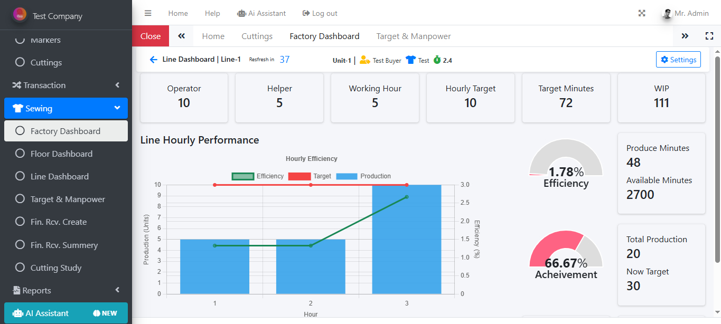Screen dimensions: 721x324
Task: Click the hour 2 production bar
Action: point(311,266)
